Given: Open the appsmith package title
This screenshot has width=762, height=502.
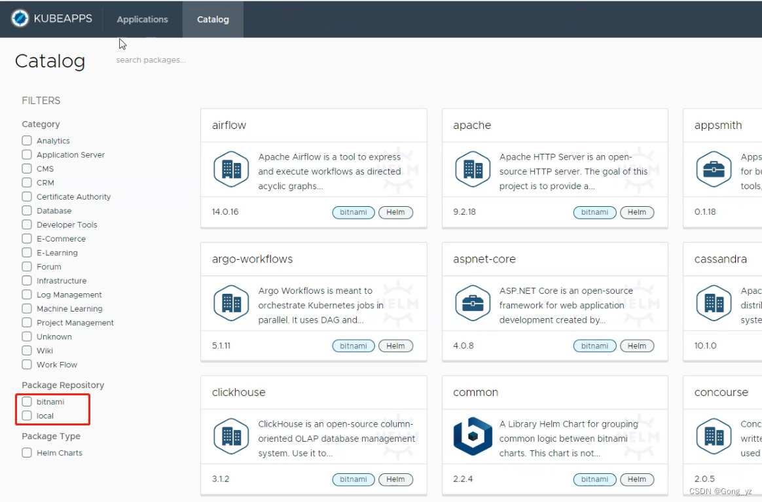Looking at the screenshot, I should (x=717, y=126).
